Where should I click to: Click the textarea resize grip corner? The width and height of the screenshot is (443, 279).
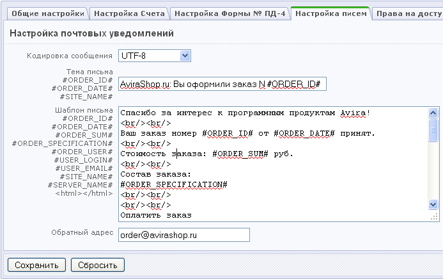pos(434,217)
